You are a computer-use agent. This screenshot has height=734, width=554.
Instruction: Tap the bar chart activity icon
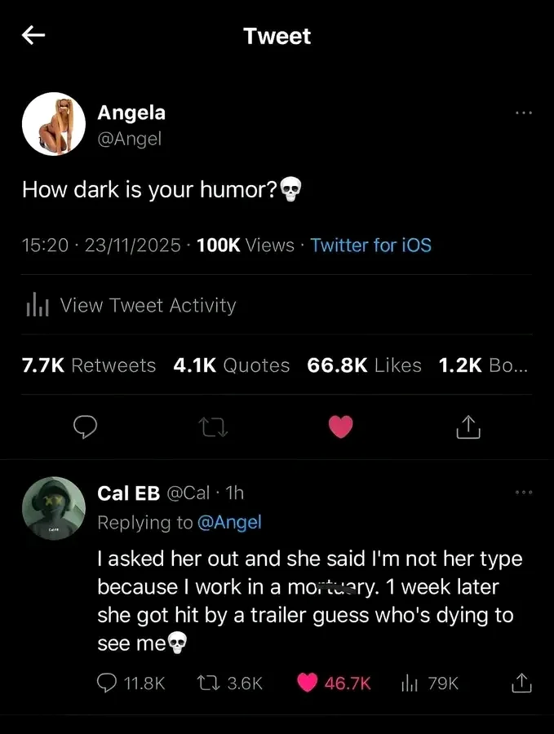click(x=38, y=305)
